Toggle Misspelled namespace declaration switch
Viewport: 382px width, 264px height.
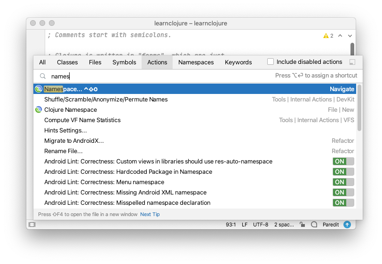tap(343, 202)
